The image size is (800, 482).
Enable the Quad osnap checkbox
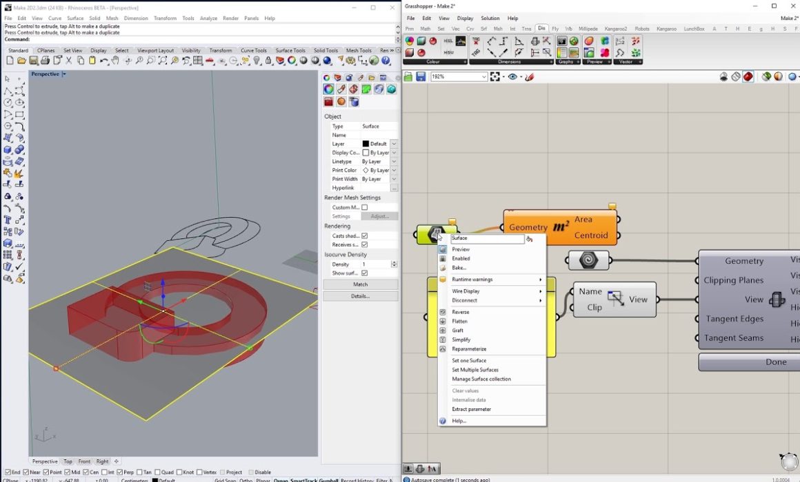(158, 472)
